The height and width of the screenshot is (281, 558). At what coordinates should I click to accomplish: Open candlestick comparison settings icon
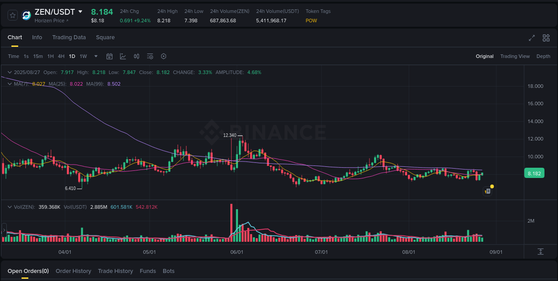pos(137,56)
